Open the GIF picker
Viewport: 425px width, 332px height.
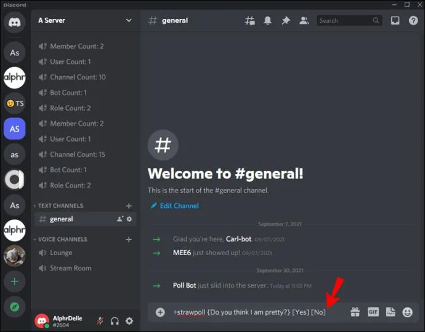coord(373,312)
